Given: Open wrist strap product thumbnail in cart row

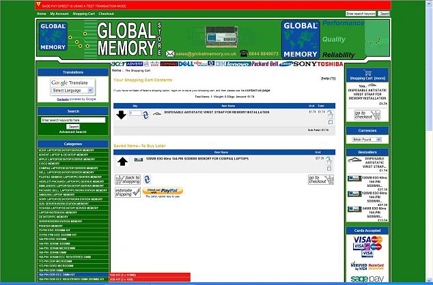Looking at the screenshot, I should (x=157, y=113).
